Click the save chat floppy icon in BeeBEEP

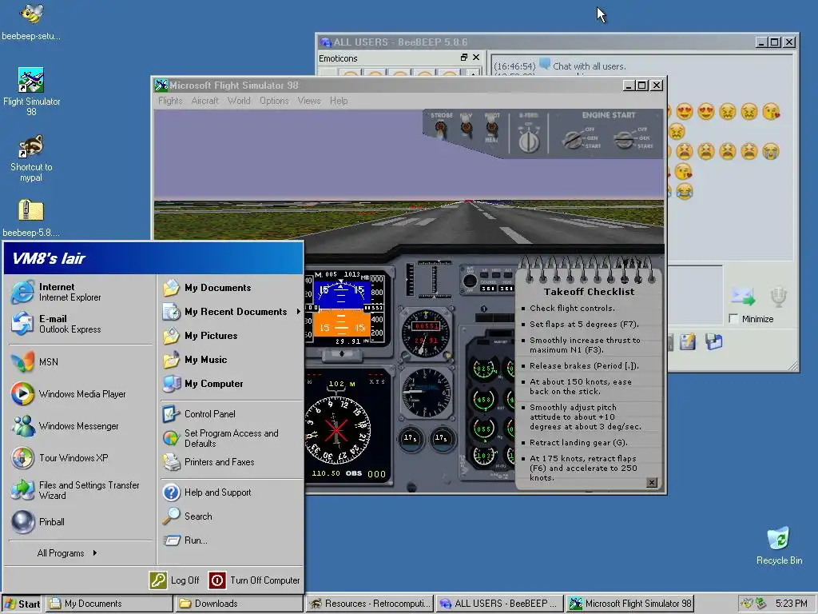click(713, 342)
